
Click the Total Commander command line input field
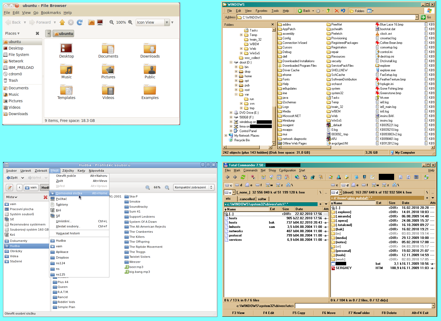pos(363,306)
